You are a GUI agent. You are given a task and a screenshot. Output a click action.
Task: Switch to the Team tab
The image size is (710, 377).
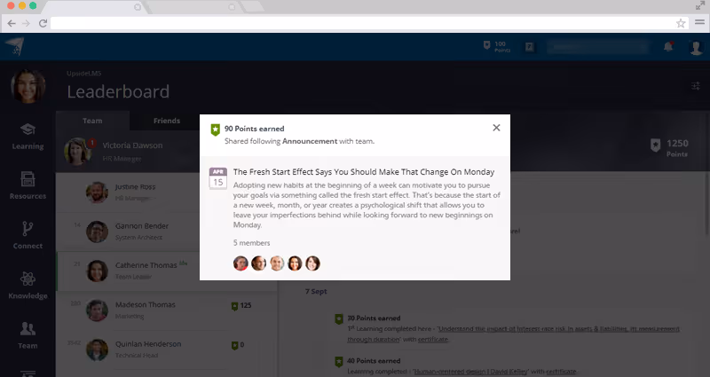[92, 121]
